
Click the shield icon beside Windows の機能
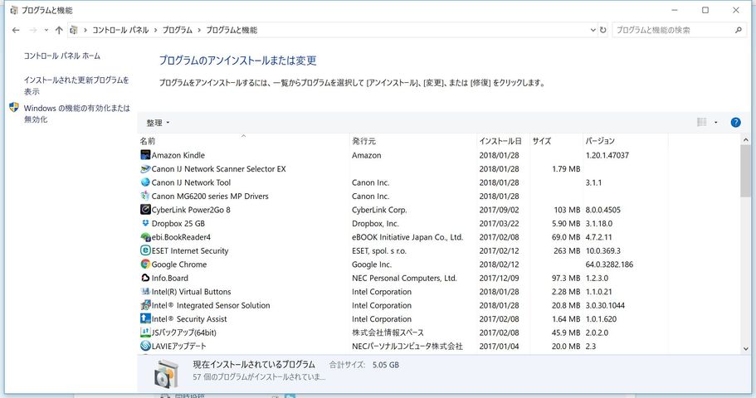coord(14,108)
